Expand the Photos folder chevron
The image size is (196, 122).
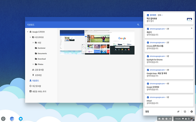pyautogui.click(x=33, y=64)
